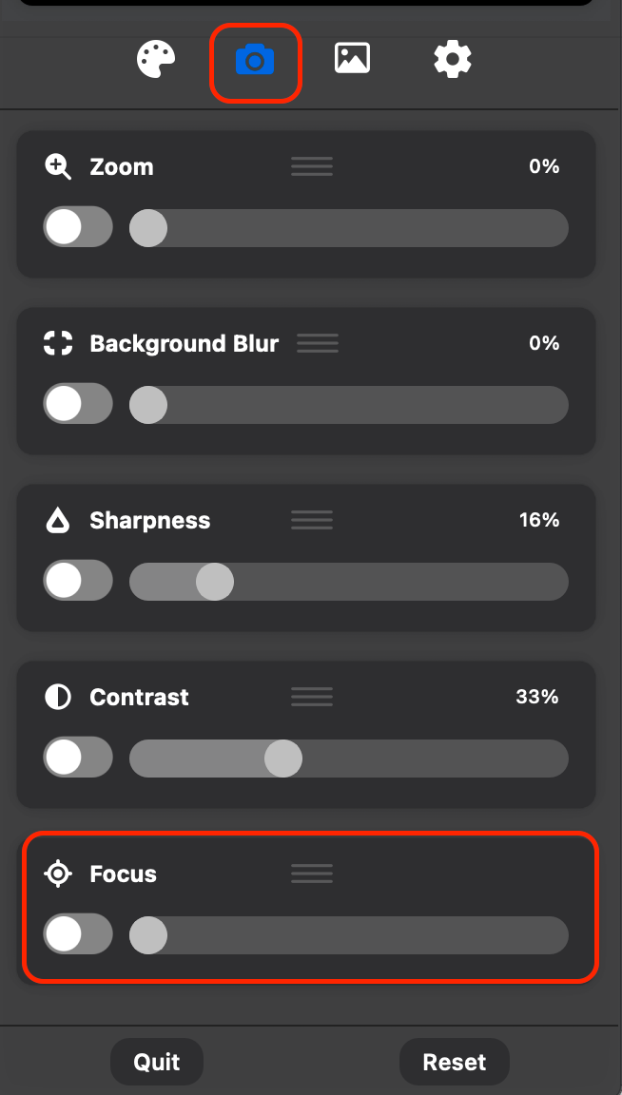
Task: Click the Zoom magnifier icon
Action: (x=59, y=167)
